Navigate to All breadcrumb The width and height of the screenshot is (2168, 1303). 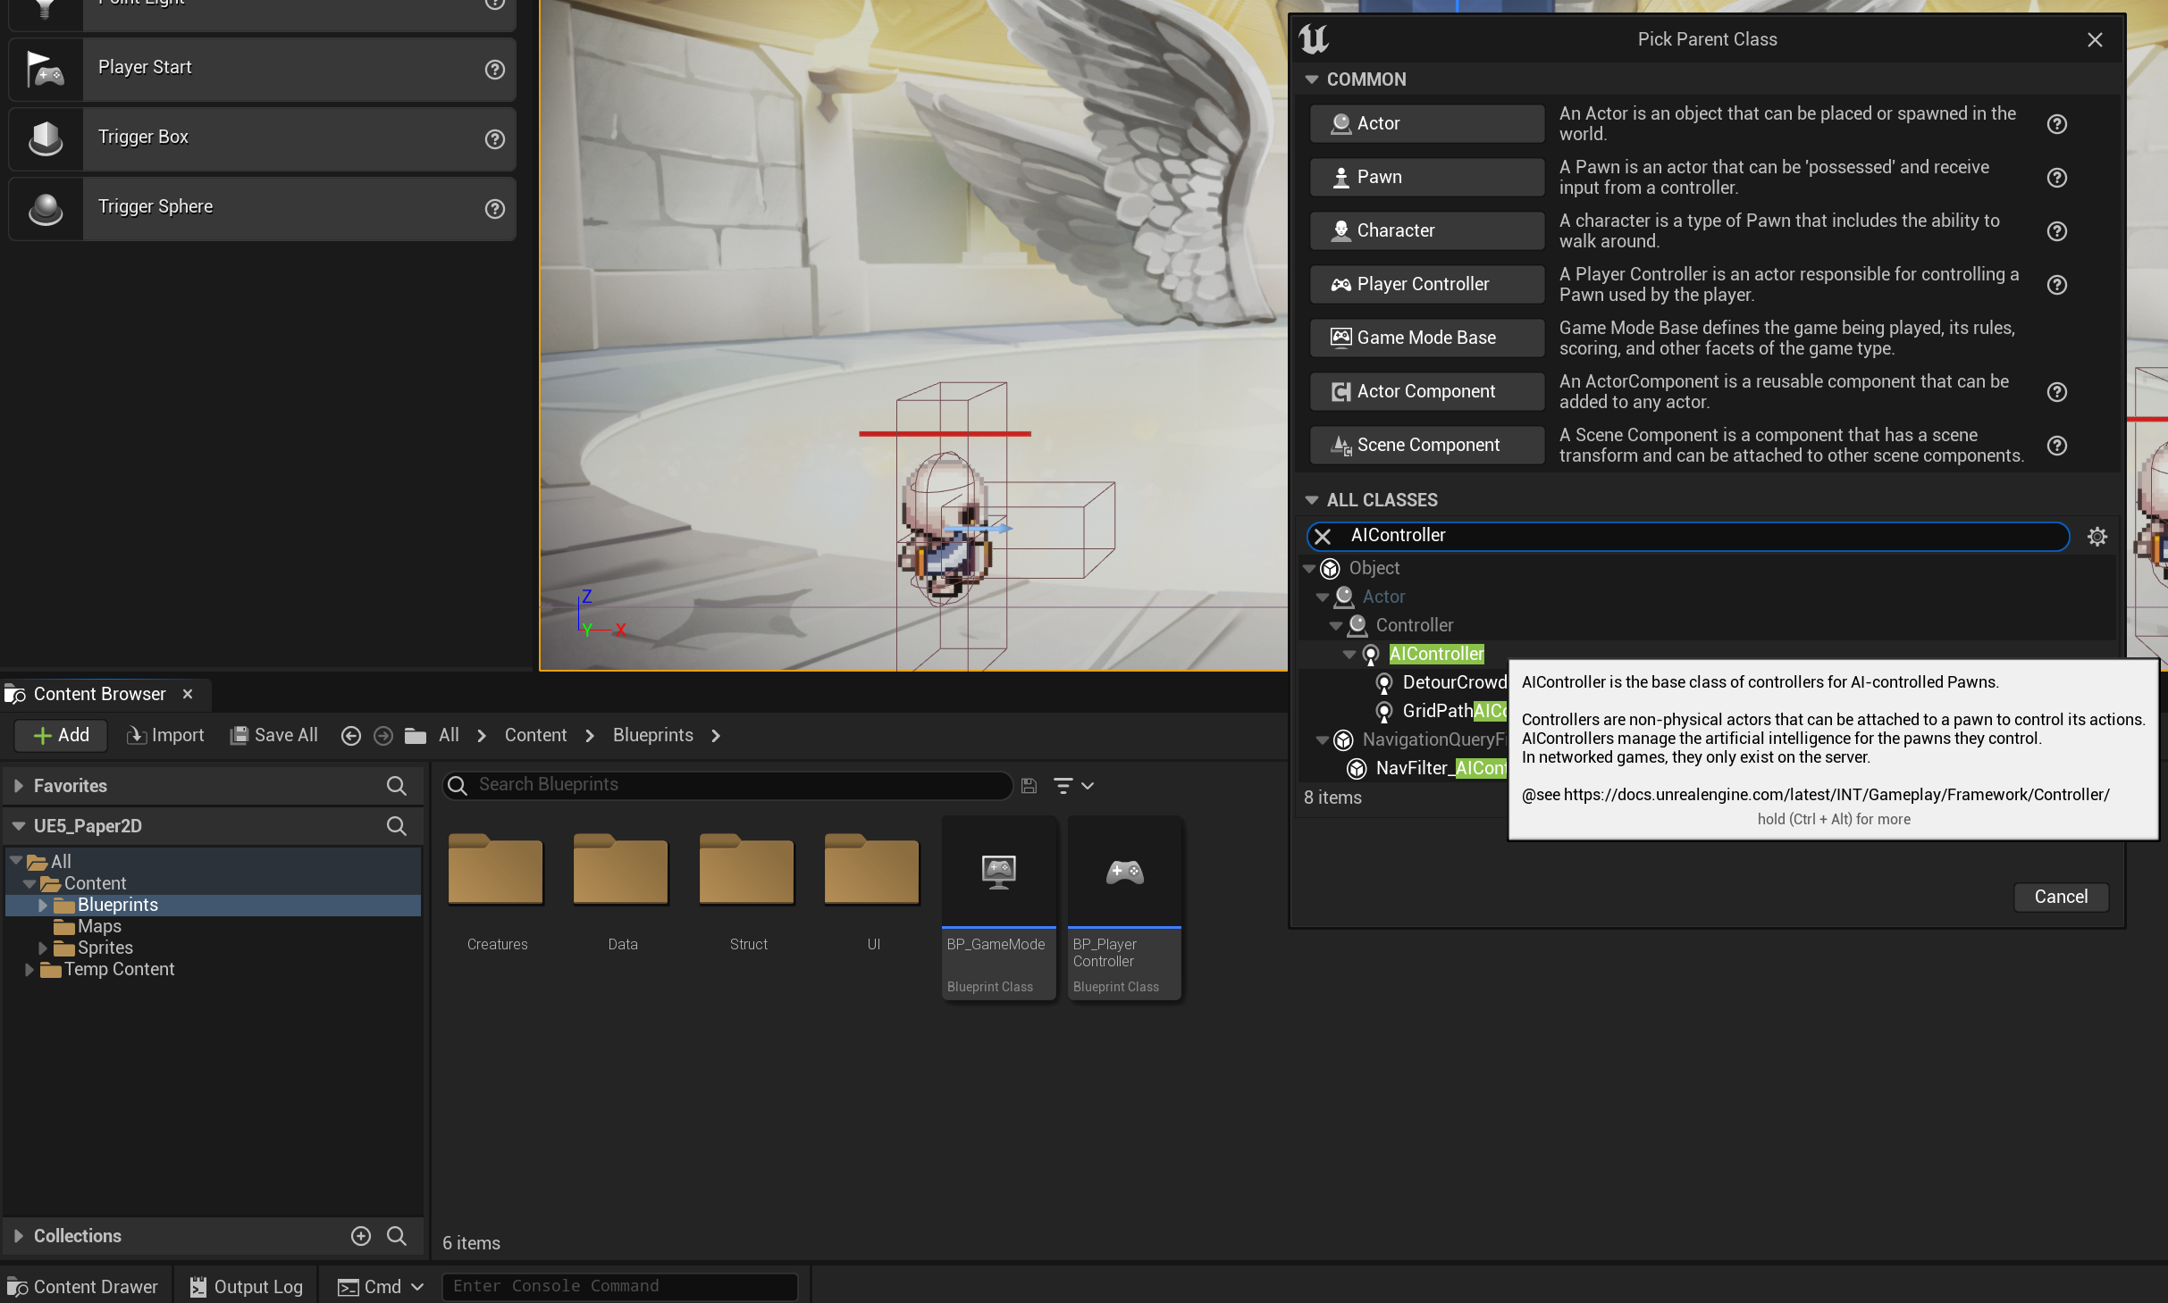pos(449,736)
